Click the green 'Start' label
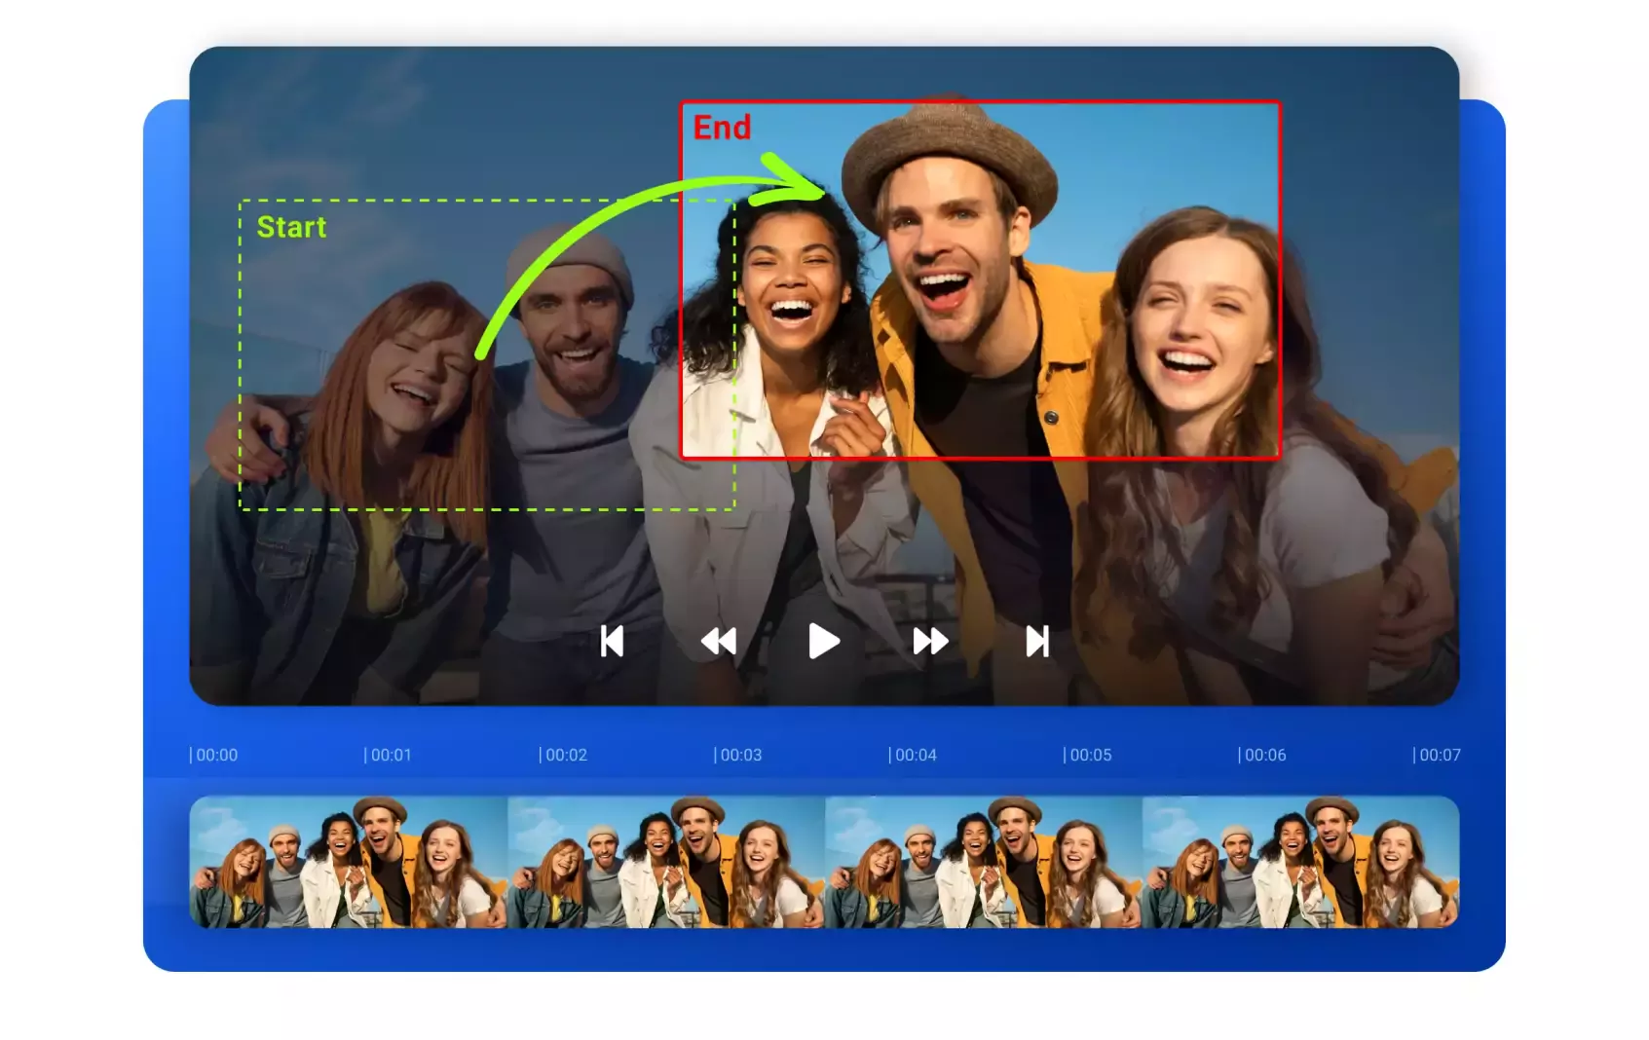Viewport: 1649px width, 1040px height. pyautogui.click(x=291, y=227)
